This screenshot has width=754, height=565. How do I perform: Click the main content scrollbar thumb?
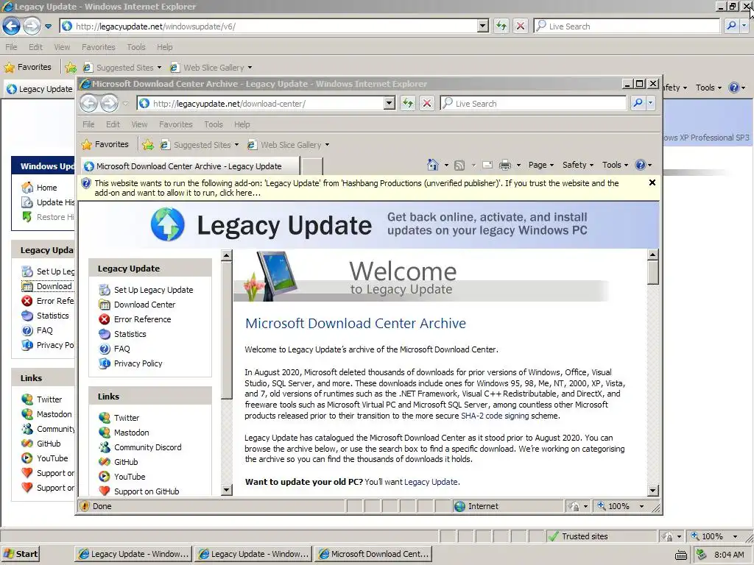[652, 272]
